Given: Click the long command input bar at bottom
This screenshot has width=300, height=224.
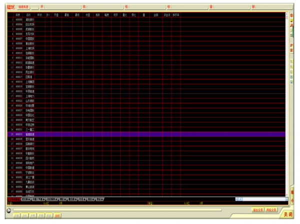Looking at the screenshot, I should 117,210.
